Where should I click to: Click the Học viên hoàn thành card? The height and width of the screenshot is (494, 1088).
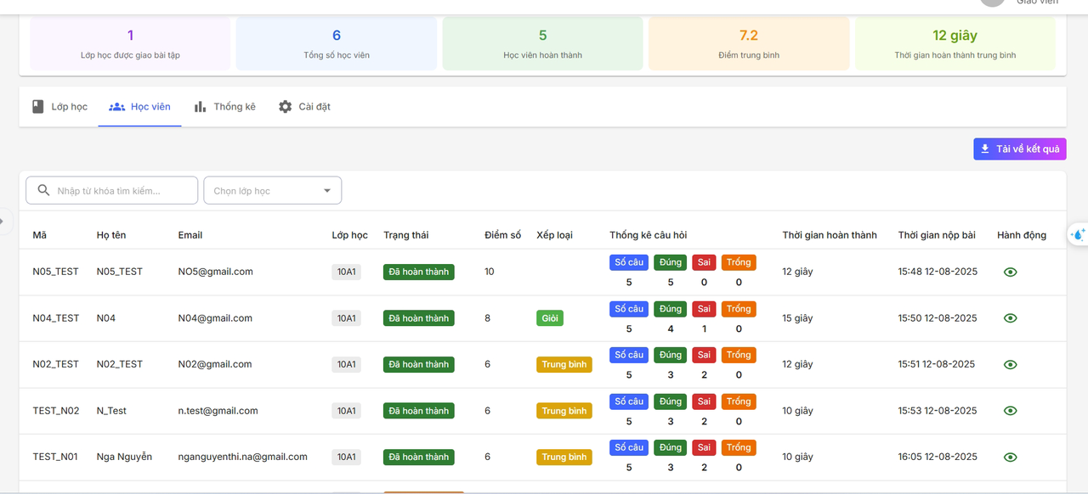click(x=542, y=43)
